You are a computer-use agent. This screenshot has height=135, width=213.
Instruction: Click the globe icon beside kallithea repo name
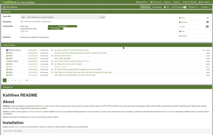(x=8, y=7)
